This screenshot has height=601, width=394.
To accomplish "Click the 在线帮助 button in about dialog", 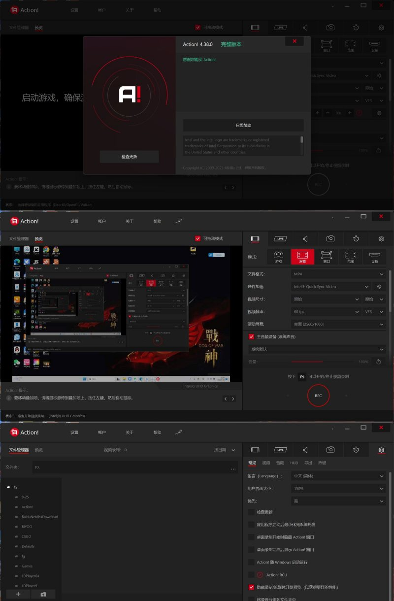I will pyautogui.click(x=243, y=125).
